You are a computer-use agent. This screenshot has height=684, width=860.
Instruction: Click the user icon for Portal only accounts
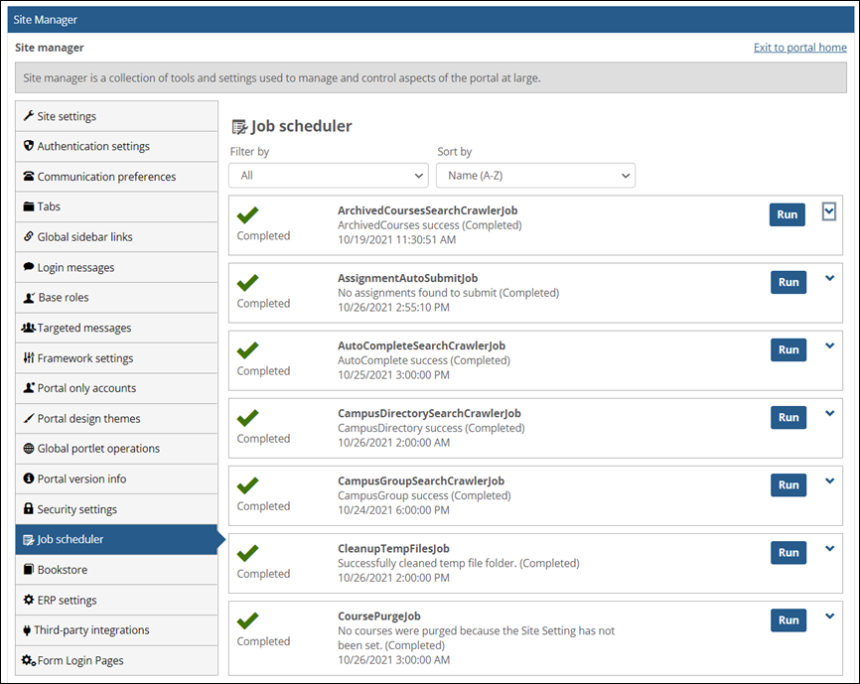point(29,387)
